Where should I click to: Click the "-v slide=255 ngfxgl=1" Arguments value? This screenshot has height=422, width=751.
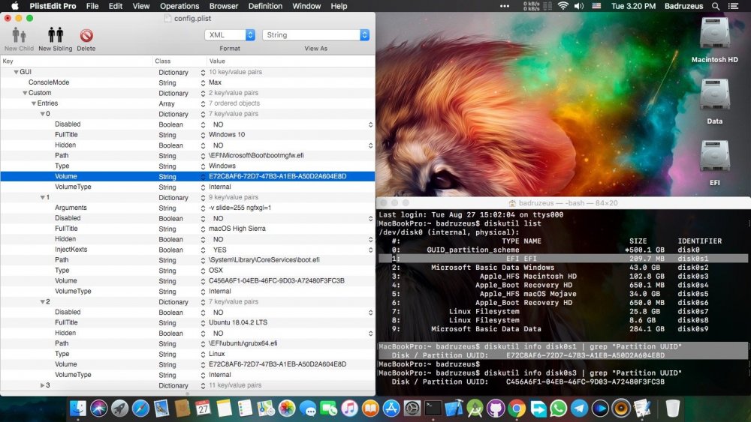click(240, 208)
